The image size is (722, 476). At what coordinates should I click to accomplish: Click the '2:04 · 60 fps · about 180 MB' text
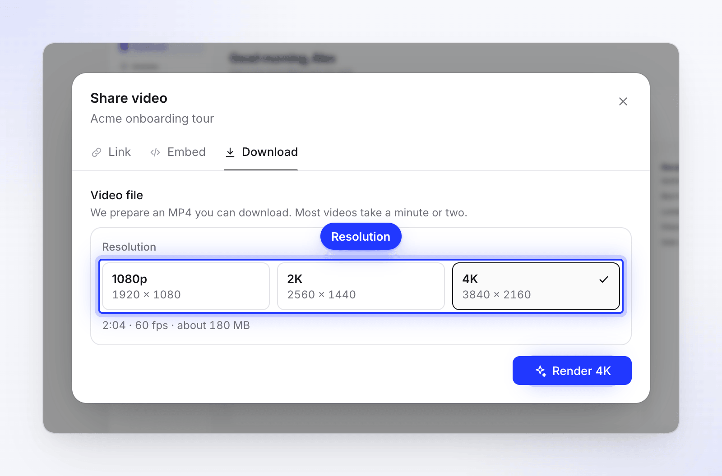tap(176, 325)
